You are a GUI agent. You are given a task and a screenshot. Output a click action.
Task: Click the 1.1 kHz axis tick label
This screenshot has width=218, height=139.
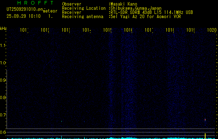pyautogui.click(x=3, y=46)
